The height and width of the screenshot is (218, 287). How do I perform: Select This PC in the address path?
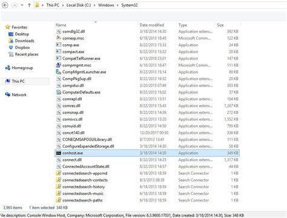coord(53,5)
